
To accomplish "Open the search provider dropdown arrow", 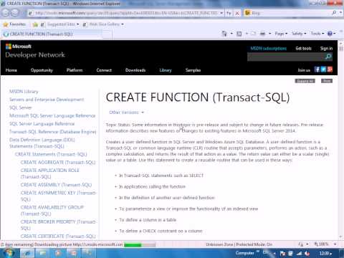I will [x=340, y=13].
